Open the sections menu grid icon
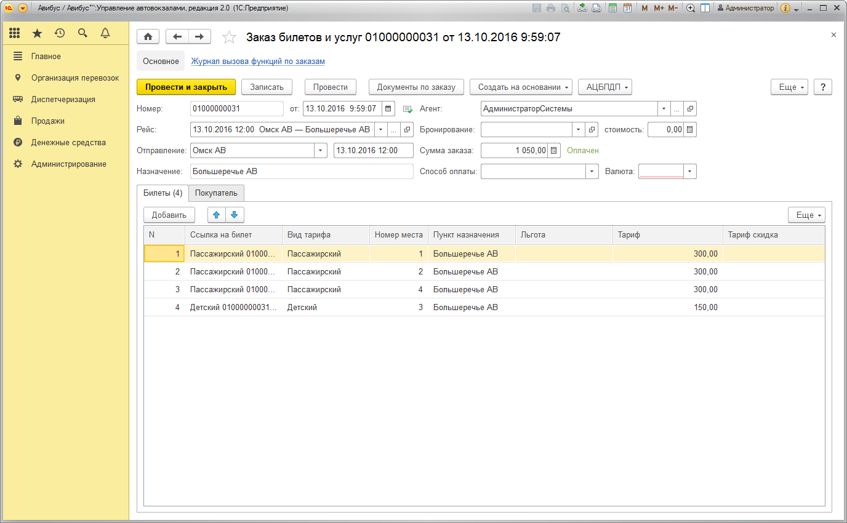 coord(15,33)
